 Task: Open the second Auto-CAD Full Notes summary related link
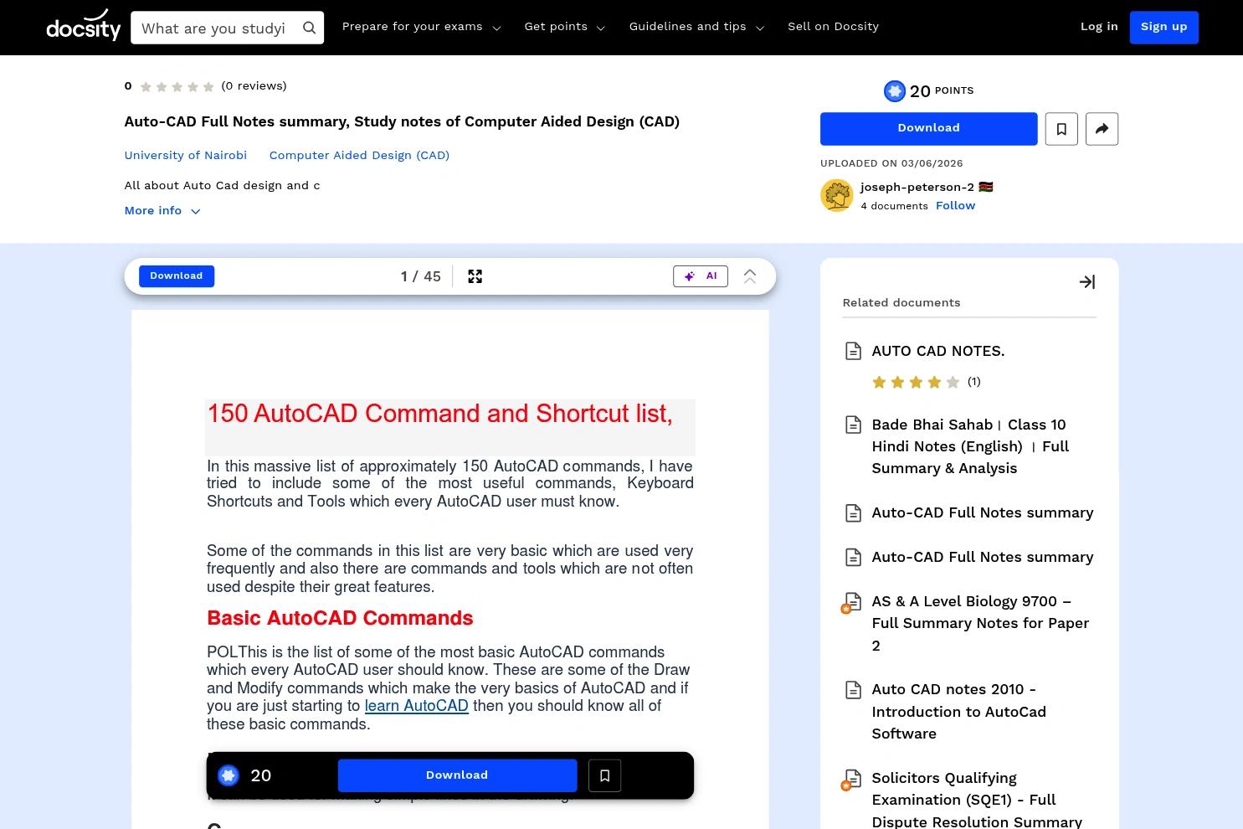pos(983,558)
